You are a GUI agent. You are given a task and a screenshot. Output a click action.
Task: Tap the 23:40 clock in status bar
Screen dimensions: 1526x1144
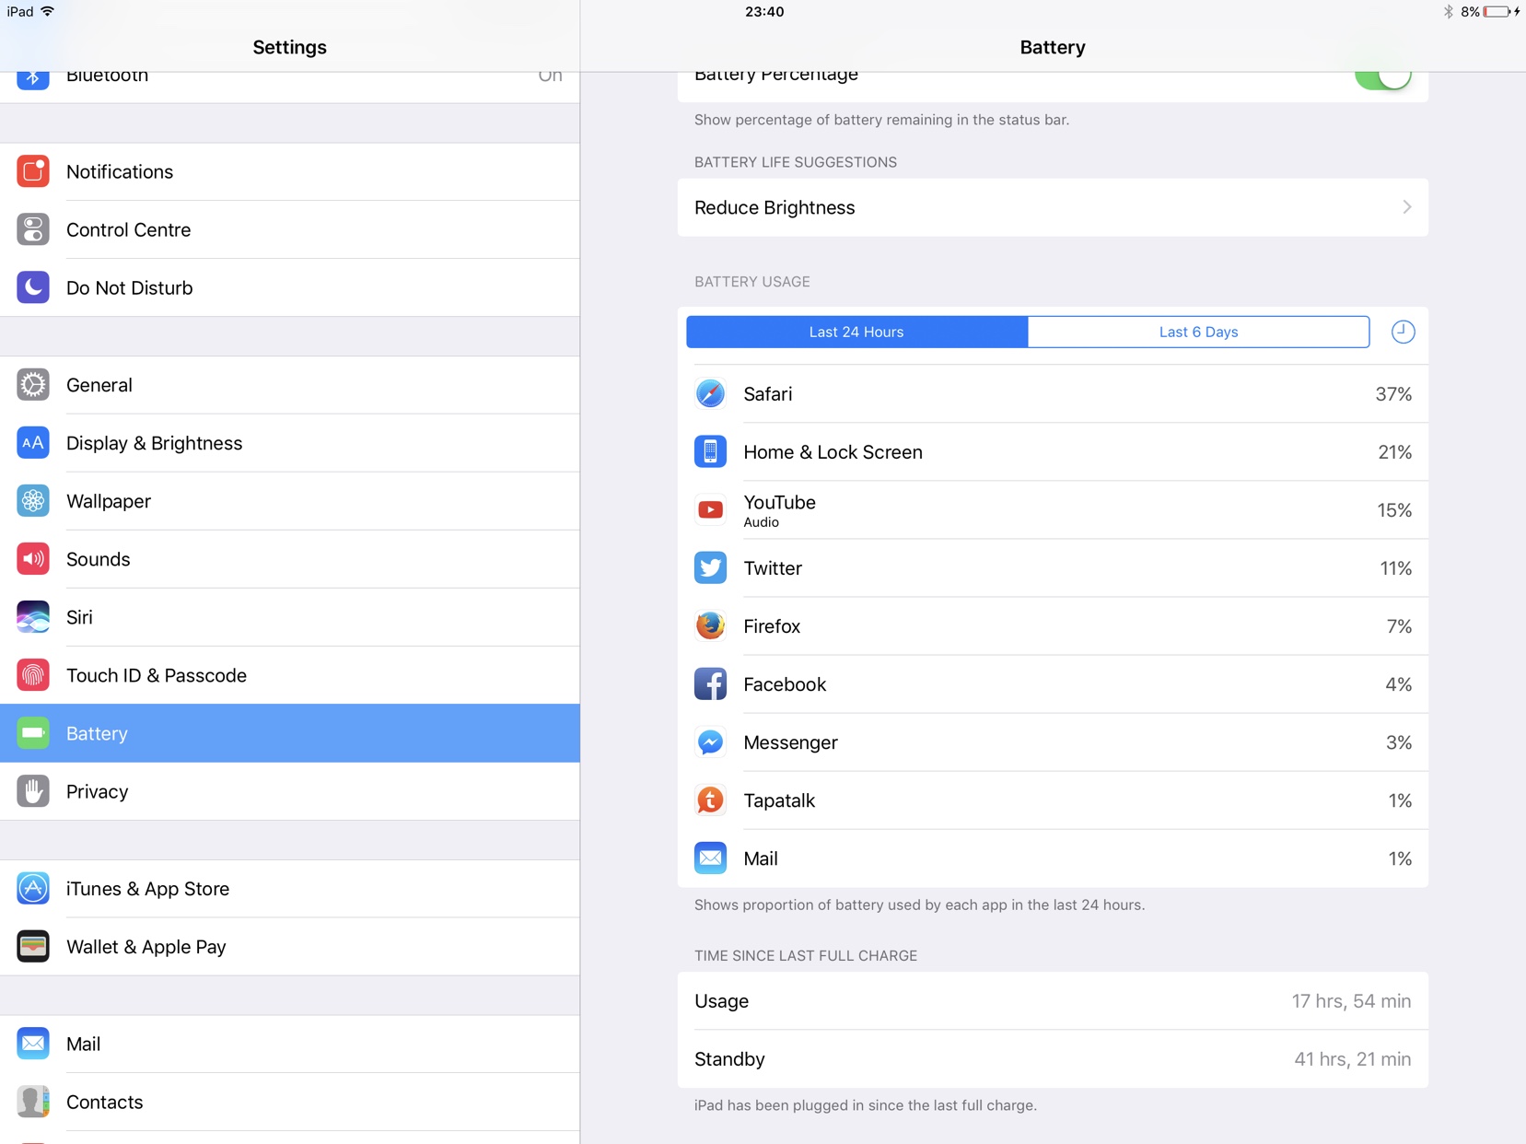tap(764, 12)
